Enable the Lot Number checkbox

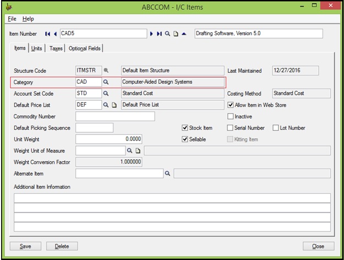tap(276, 128)
